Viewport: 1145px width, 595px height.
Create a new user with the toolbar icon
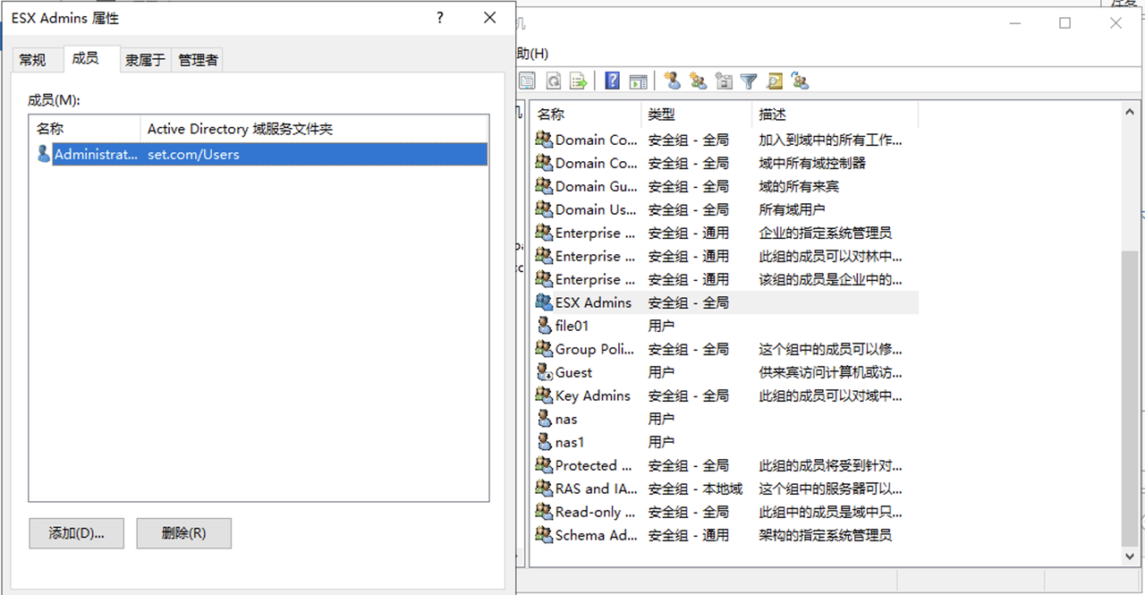pyautogui.click(x=673, y=81)
